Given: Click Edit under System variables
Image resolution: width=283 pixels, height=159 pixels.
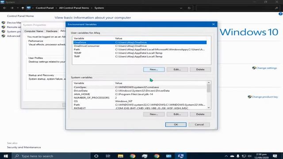Looking at the screenshot, I should [x=177, y=114].
